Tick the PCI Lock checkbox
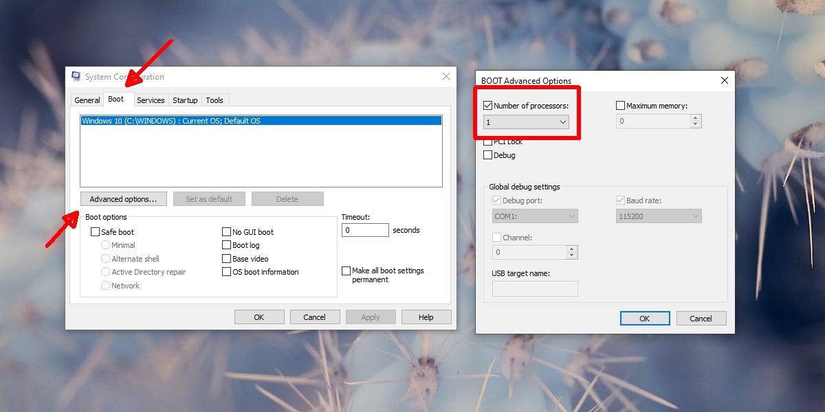Screen dimensions: 825x412 pyautogui.click(x=488, y=141)
